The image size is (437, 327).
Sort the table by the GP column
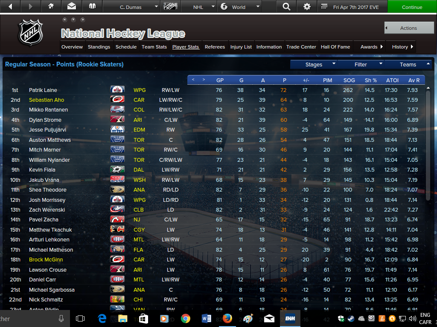[x=220, y=80]
